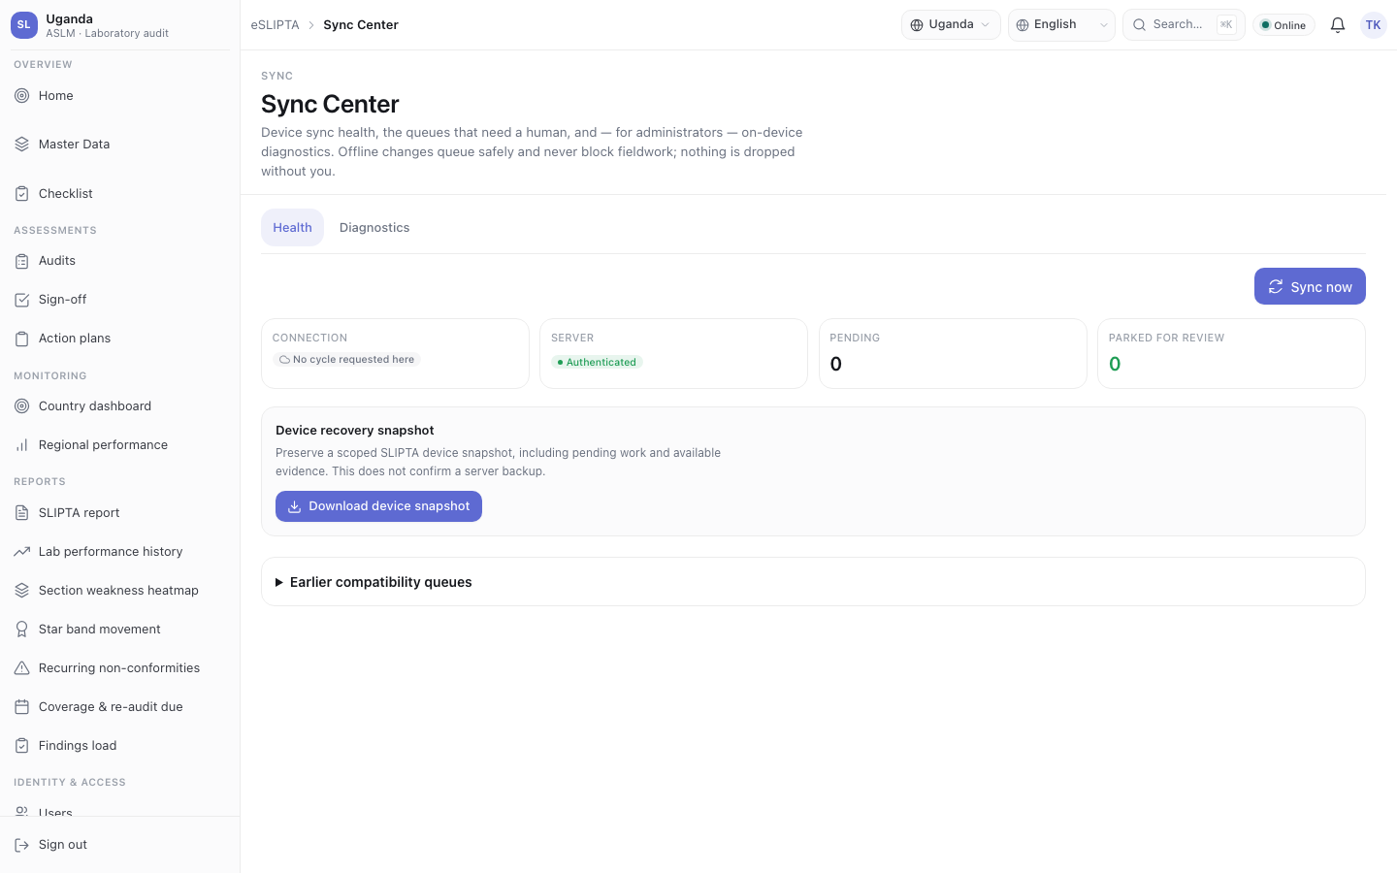
Task: Open Master Data from the sidebar
Action: pos(119,144)
